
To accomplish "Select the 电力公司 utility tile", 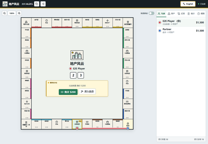I will pyautogui.click(x=26, y=104).
